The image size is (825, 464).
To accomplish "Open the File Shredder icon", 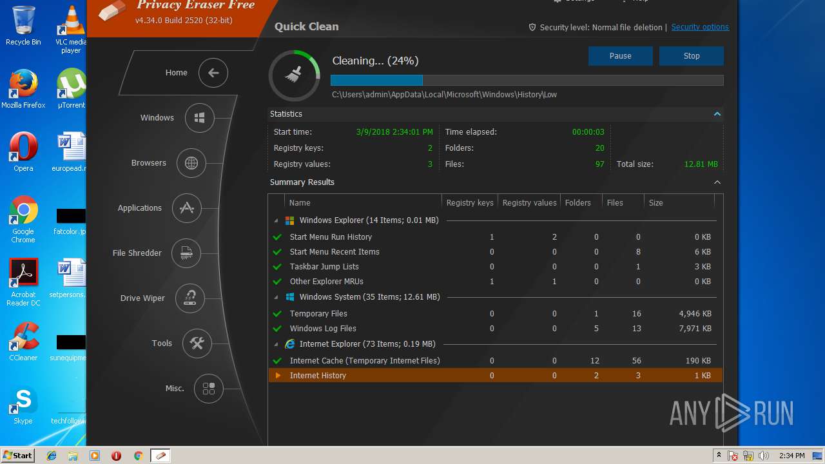I will pos(186,253).
